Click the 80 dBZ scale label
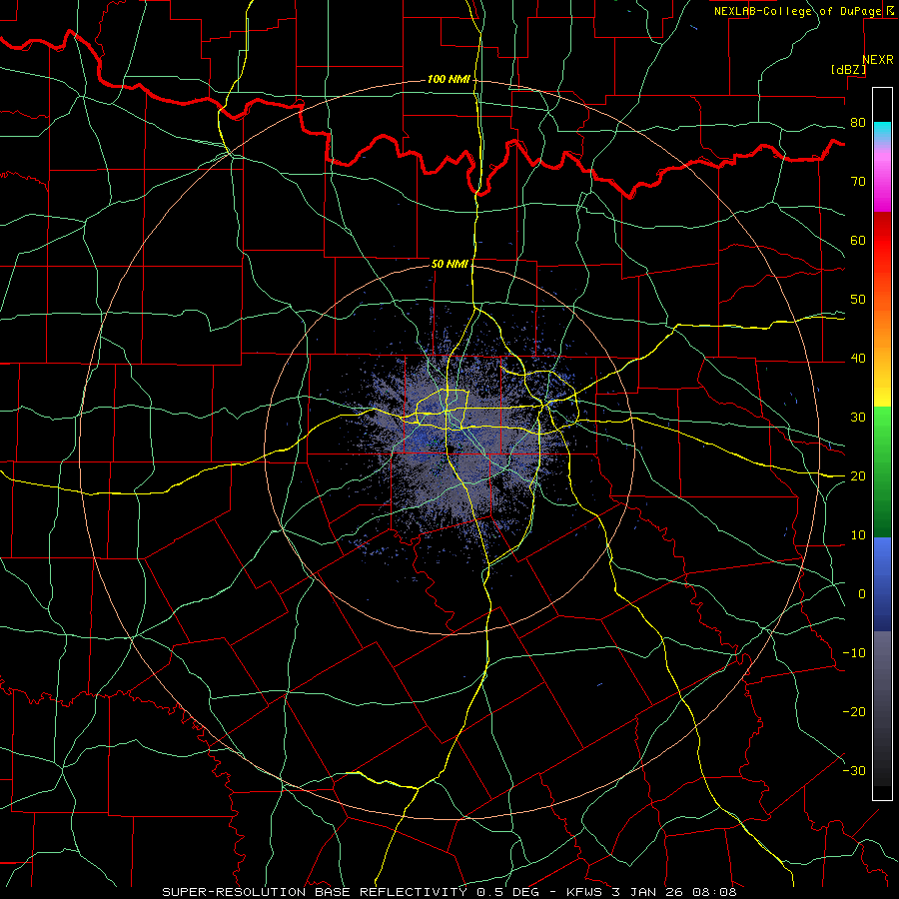 click(x=858, y=123)
